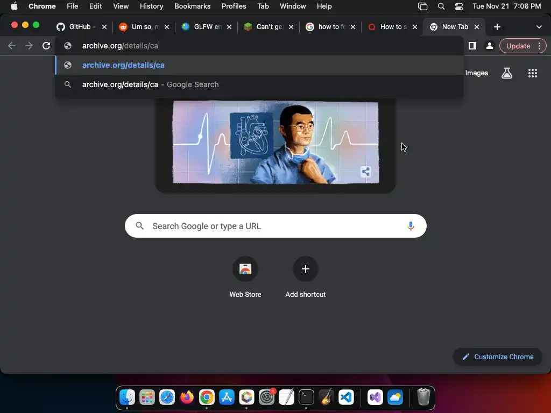Open Terminal from the Dock

coord(306,397)
